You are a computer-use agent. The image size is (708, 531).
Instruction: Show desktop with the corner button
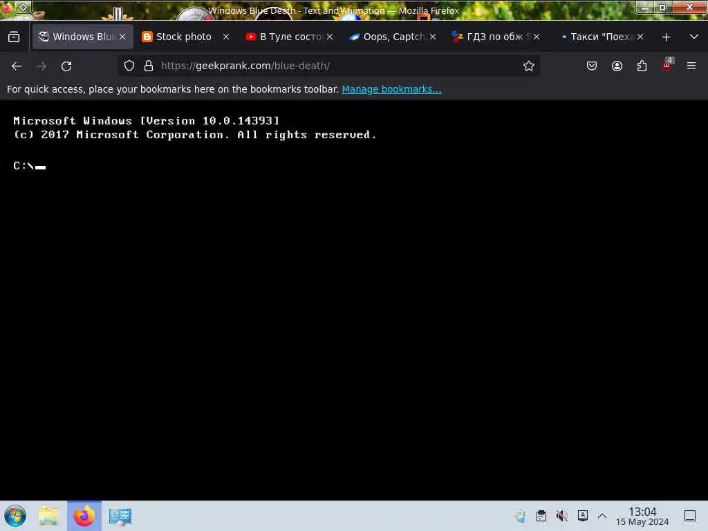pos(690,516)
